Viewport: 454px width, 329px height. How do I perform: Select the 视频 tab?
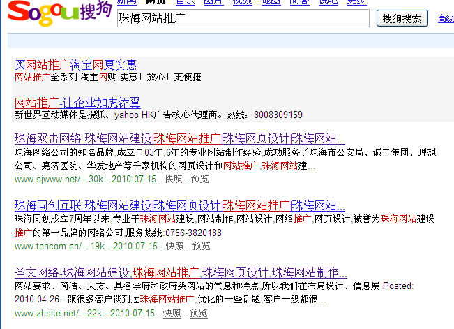(x=242, y=3)
